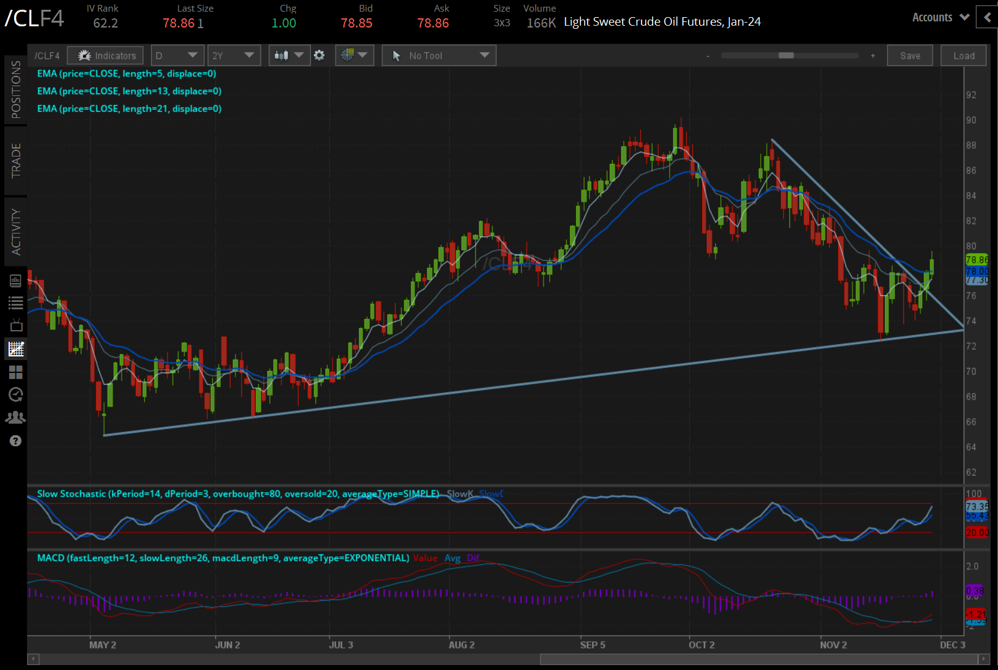Collapse the panel with the left chevron

(x=987, y=18)
